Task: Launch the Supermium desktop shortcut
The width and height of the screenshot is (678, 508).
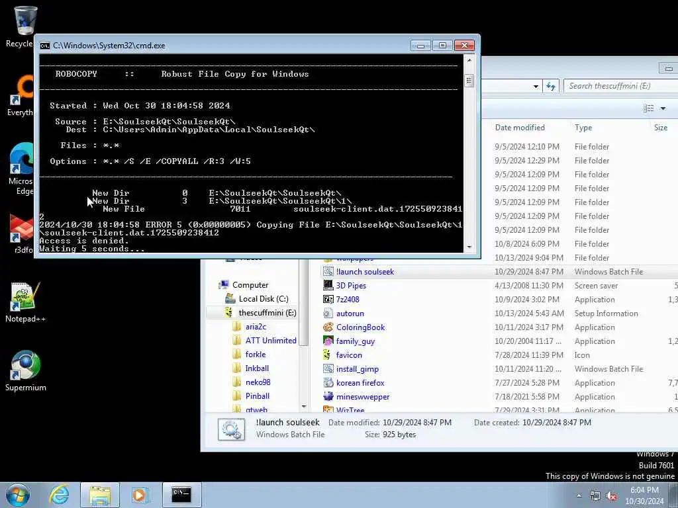Action: click(x=26, y=370)
